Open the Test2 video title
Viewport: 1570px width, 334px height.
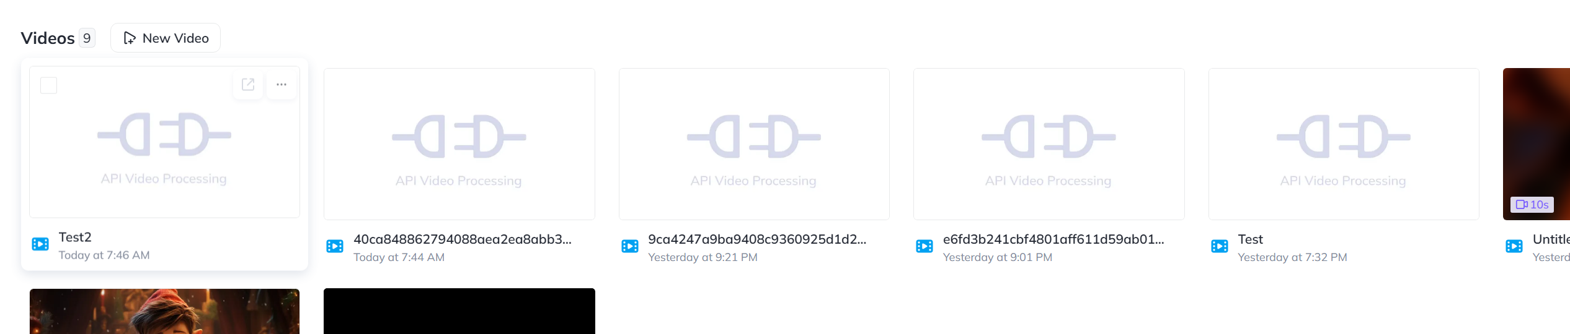click(75, 237)
